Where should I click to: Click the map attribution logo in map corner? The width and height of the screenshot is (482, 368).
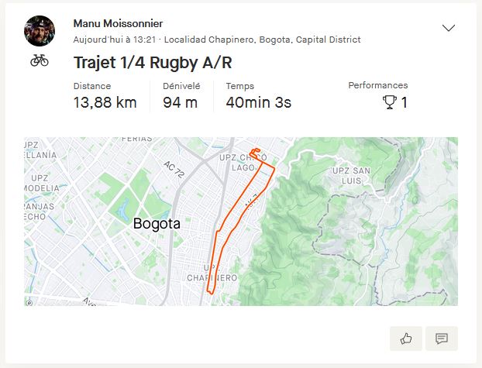pos(29,302)
